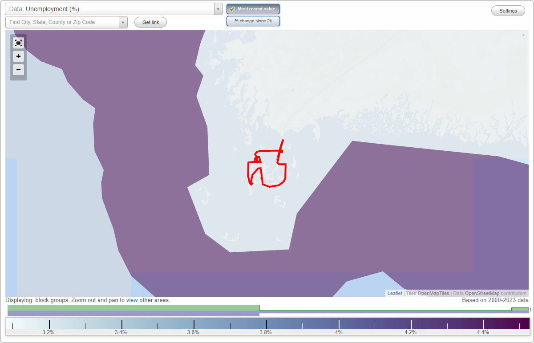Open the Data Unemployment (%) dropdown arrow
The width and height of the screenshot is (534, 343).
pos(218,9)
